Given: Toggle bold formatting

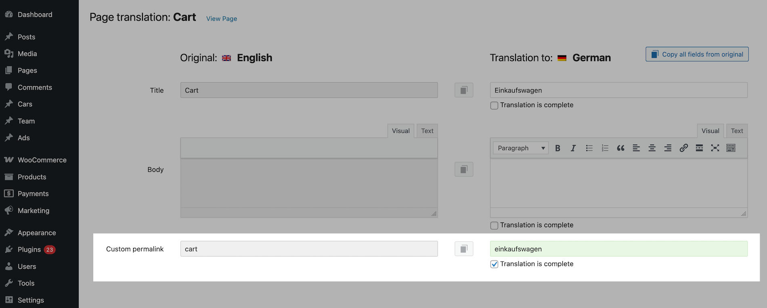Looking at the screenshot, I should click(557, 148).
